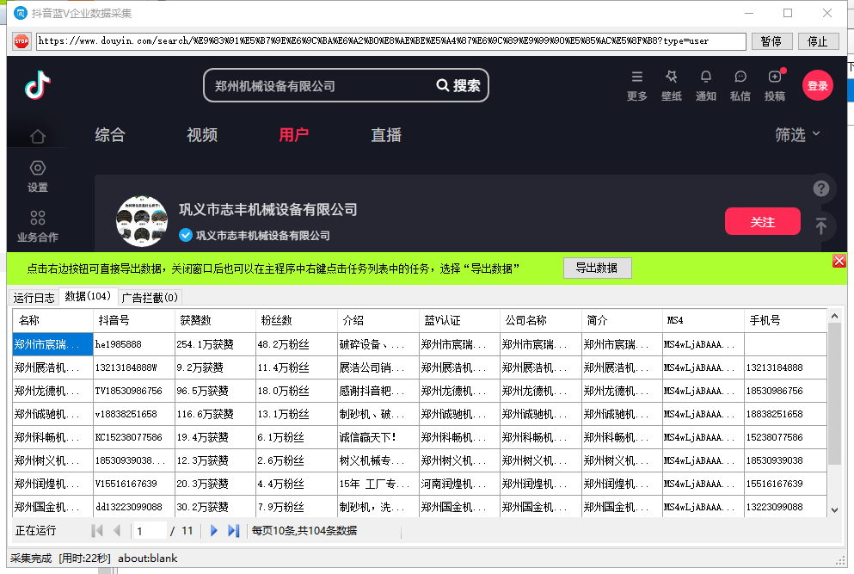Viewport: 854px width, 574px height.
Task: Click the help question mark icon
Action: click(820, 188)
